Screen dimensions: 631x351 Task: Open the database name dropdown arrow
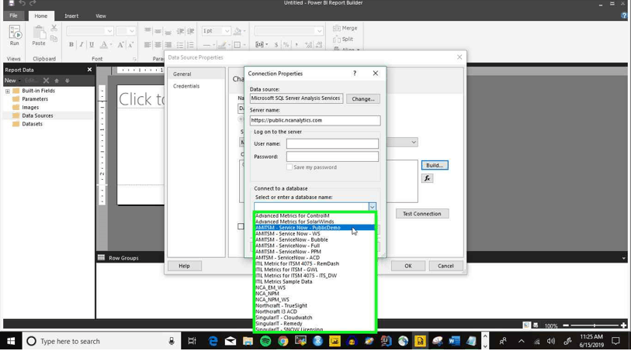[x=373, y=206]
